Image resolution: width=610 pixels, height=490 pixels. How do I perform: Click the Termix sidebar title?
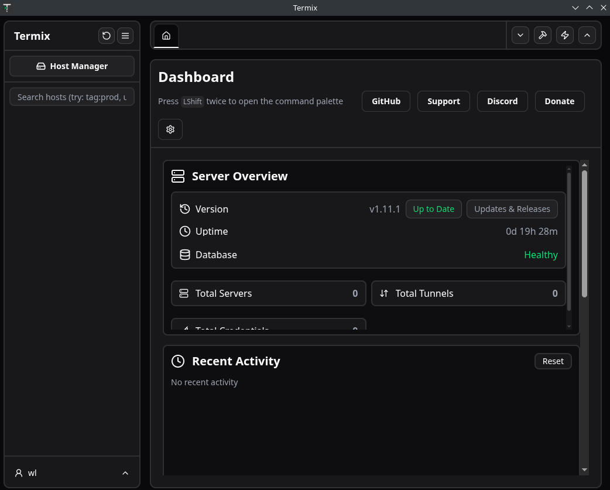32,36
